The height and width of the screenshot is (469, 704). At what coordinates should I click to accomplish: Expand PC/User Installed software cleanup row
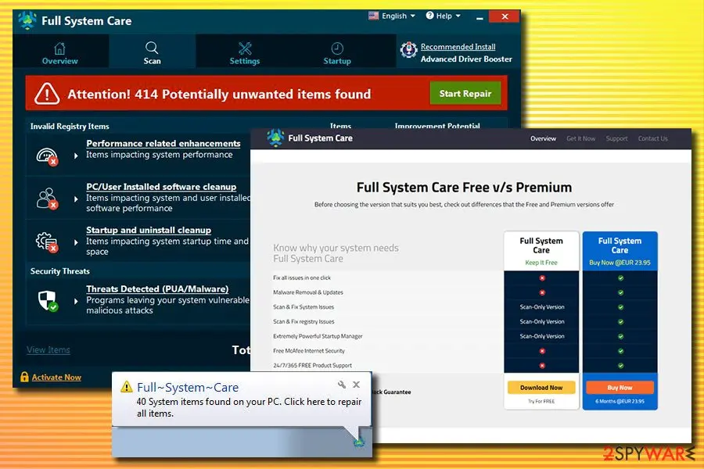[x=76, y=199]
